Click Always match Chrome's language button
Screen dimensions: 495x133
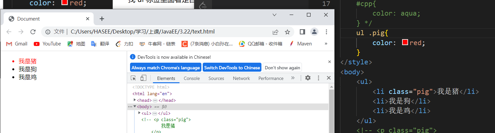[166, 67]
